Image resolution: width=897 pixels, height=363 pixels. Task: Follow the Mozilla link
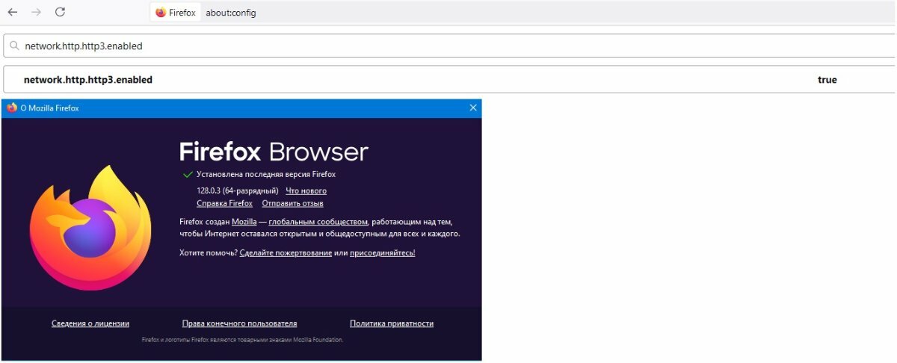[244, 222]
